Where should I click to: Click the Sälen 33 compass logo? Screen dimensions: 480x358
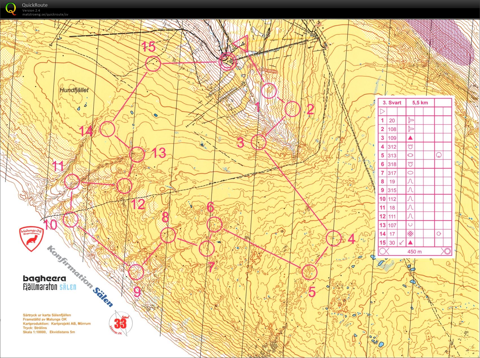click(121, 323)
